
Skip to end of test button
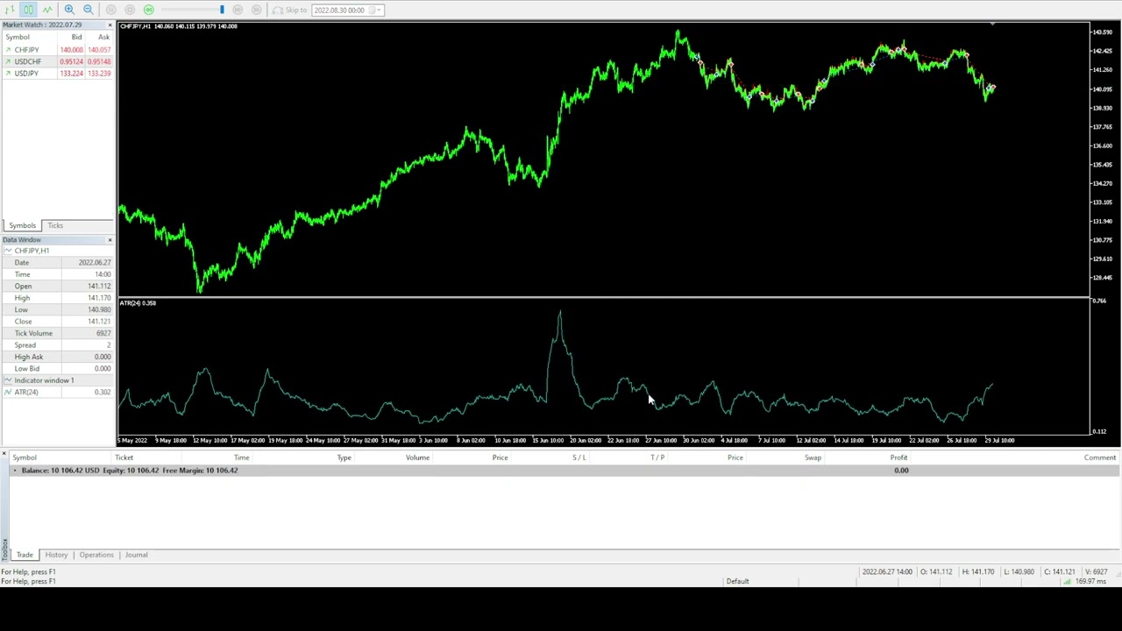(256, 10)
